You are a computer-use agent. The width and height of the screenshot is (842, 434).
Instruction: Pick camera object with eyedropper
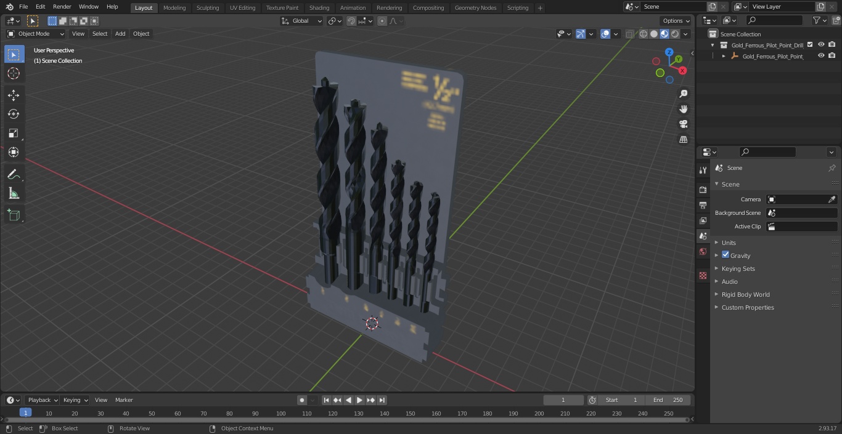point(832,199)
